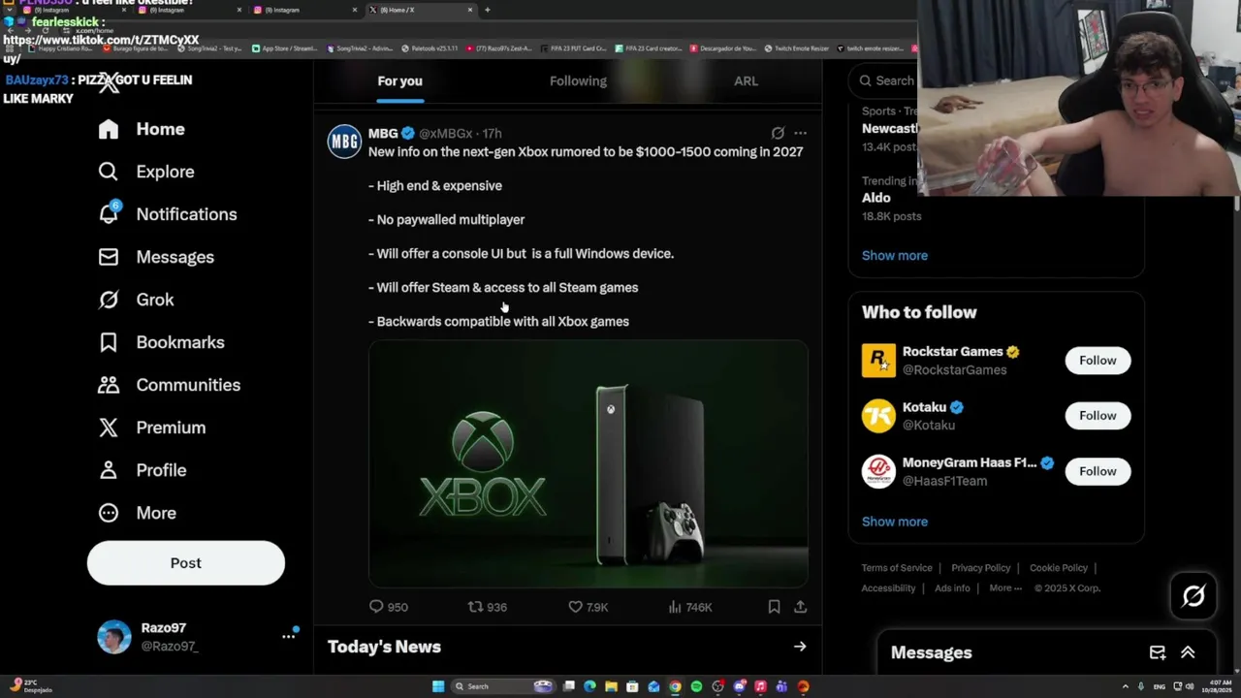Follow Rockstar Games
This screenshot has height=698, width=1241.
point(1098,361)
